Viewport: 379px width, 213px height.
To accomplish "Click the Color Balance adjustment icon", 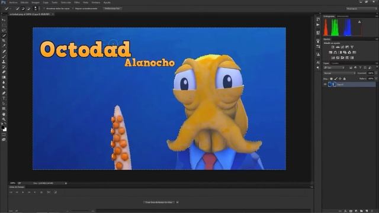I will 335,53.
